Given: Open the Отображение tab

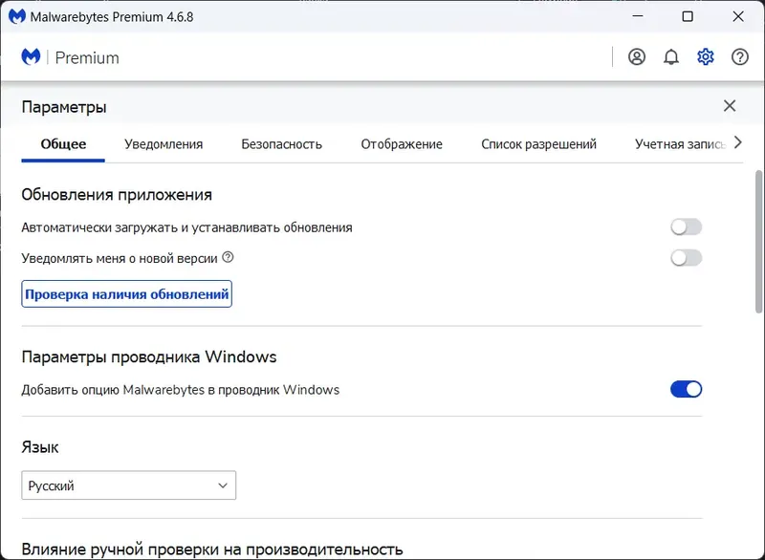Looking at the screenshot, I should point(402,144).
